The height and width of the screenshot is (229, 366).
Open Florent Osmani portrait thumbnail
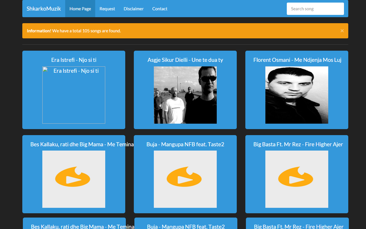pos(297,95)
